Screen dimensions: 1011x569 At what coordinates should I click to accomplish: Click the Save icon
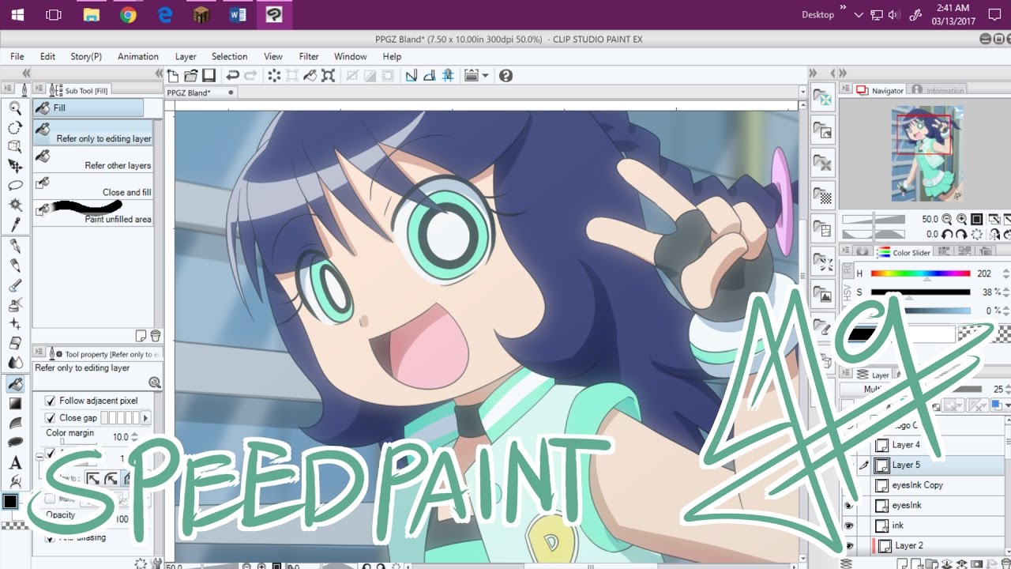point(209,76)
